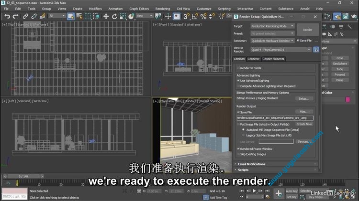Open Select by Name list icon

(x=79, y=16)
